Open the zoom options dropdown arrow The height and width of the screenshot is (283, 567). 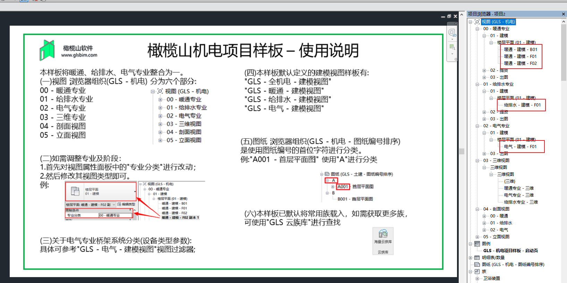[452, 54]
